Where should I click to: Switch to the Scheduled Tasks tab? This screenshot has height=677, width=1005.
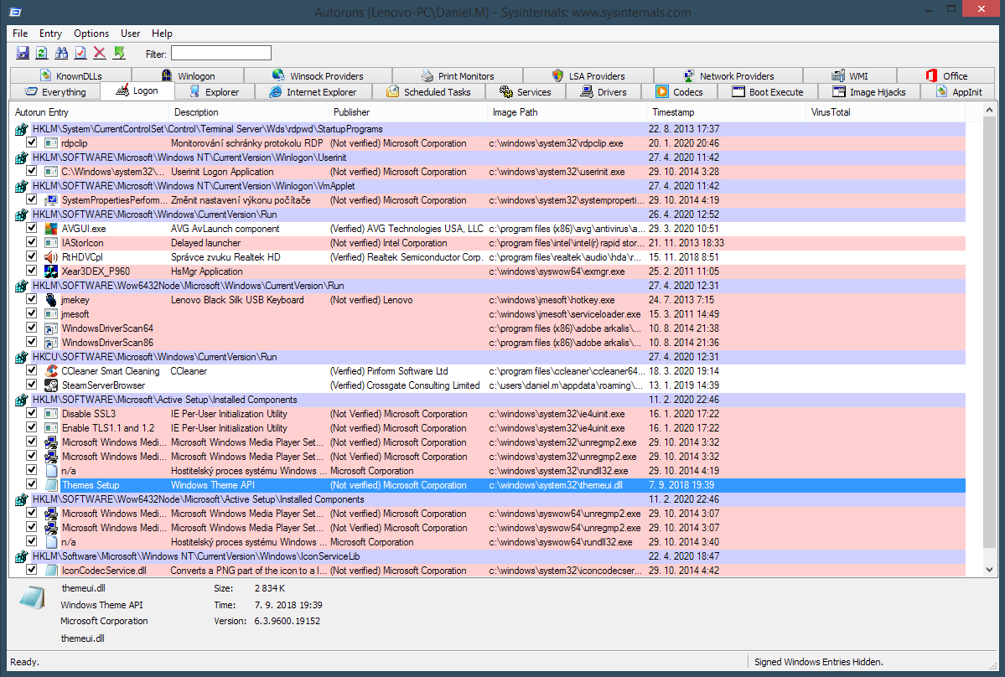coord(428,92)
